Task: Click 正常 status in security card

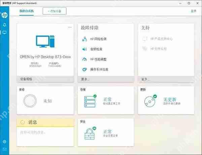Action: [107, 131]
